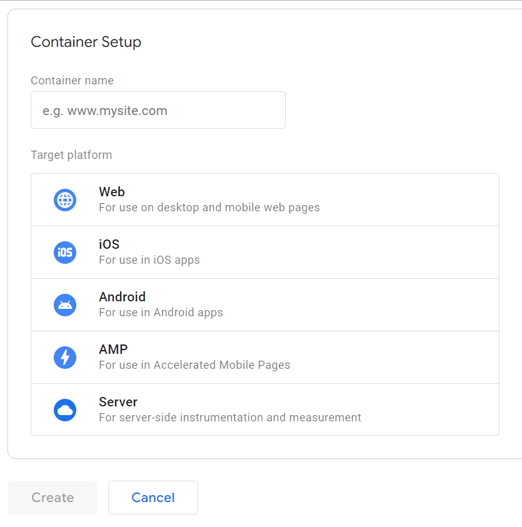The image size is (522, 527).
Task: Click the Target platform label
Action: [x=71, y=155]
